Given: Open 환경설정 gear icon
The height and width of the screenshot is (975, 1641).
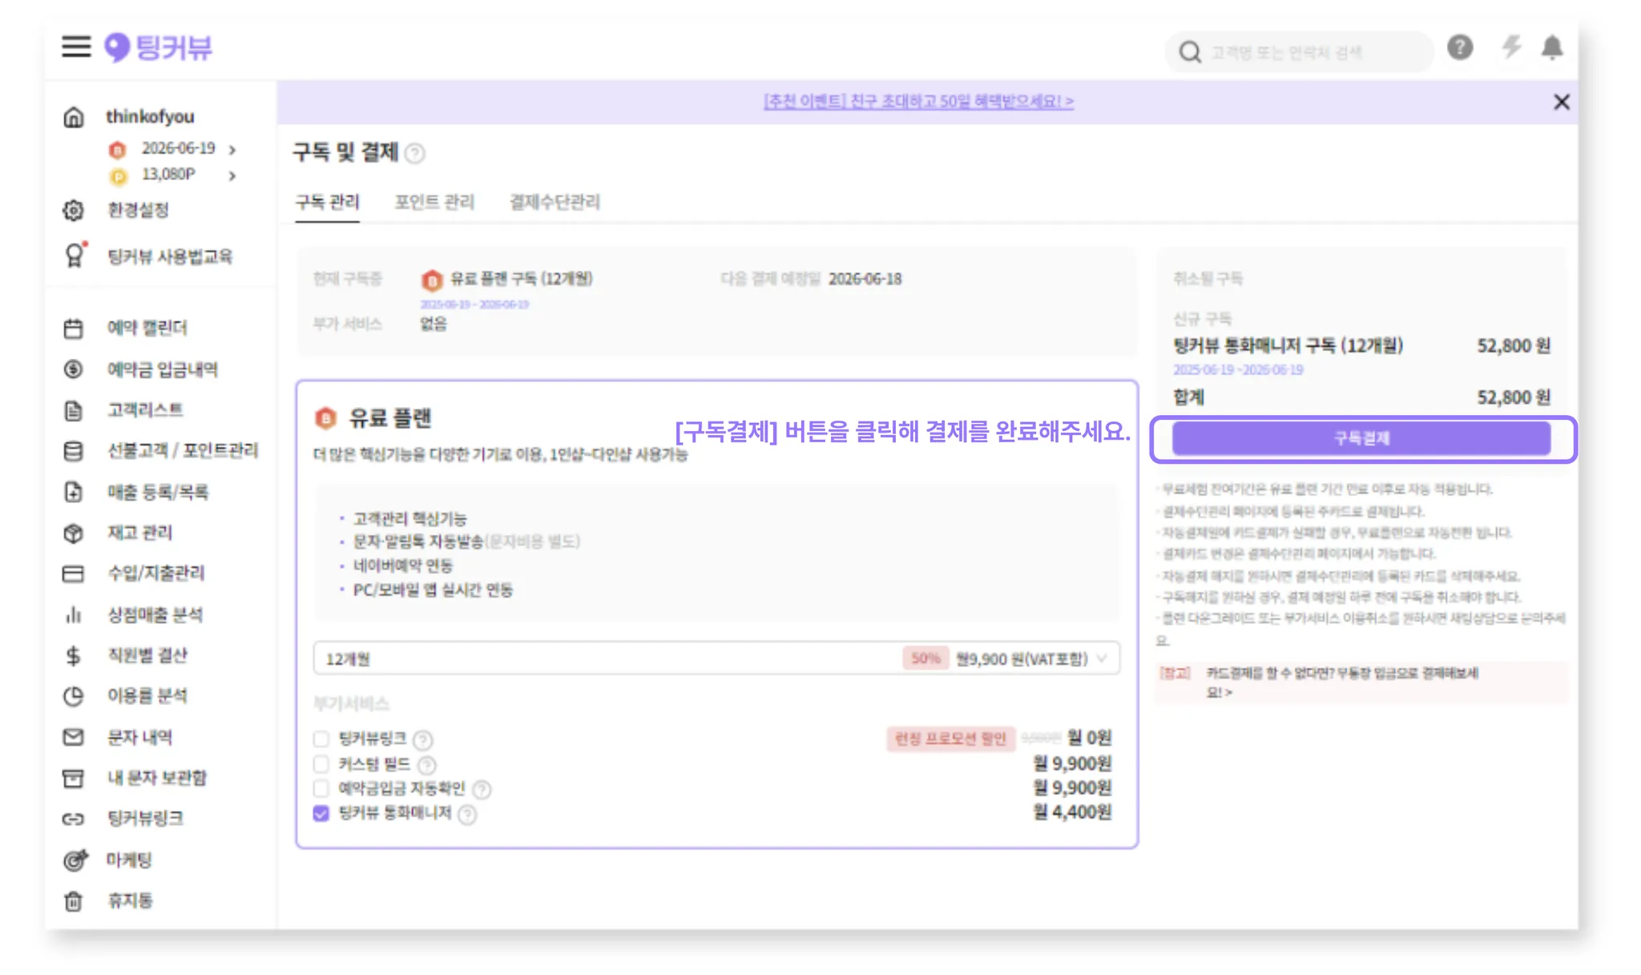Looking at the screenshot, I should (x=73, y=211).
